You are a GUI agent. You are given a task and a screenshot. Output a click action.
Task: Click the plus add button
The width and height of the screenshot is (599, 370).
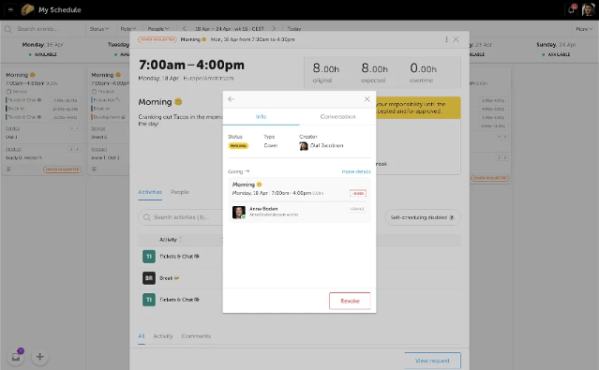39,357
